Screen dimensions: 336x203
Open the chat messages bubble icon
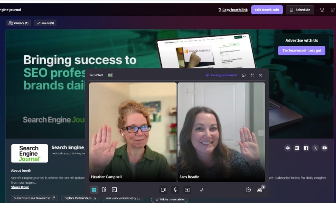click(x=248, y=190)
